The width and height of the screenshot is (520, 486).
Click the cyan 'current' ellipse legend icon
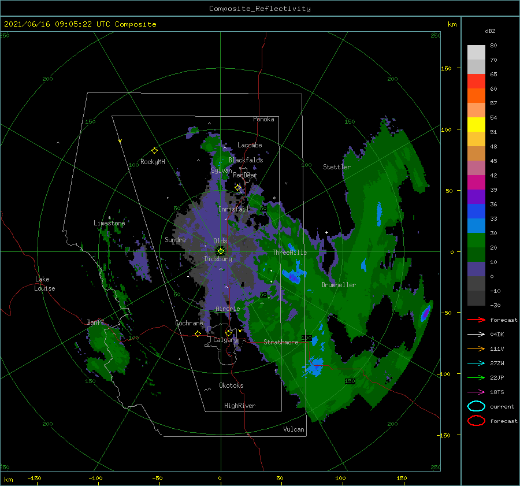click(476, 406)
